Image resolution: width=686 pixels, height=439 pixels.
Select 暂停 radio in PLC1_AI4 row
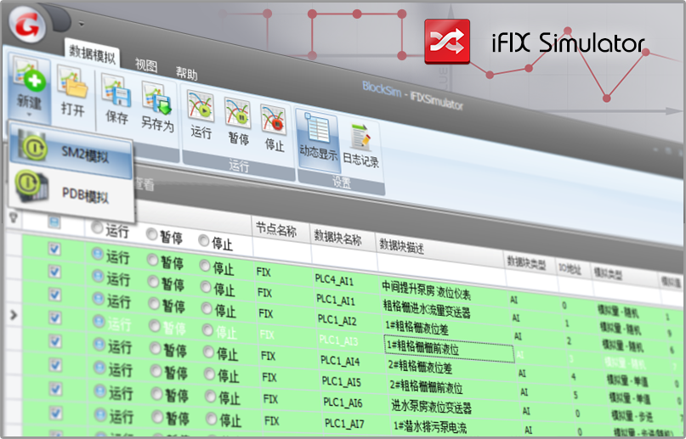pos(156,349)
